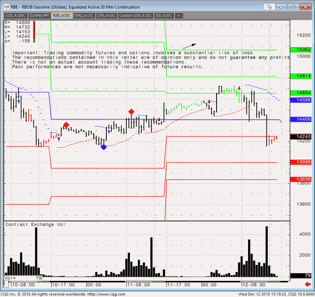Viewport: 315px width, 297px height.
Task: Click the 11-08:00 time axis label
Action: point(139,284)
